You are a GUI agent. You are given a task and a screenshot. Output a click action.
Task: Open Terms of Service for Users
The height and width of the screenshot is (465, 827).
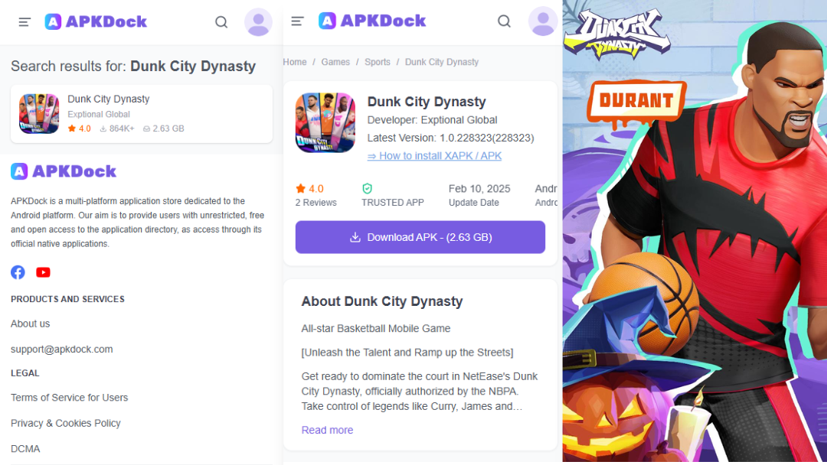pos(69,398)
